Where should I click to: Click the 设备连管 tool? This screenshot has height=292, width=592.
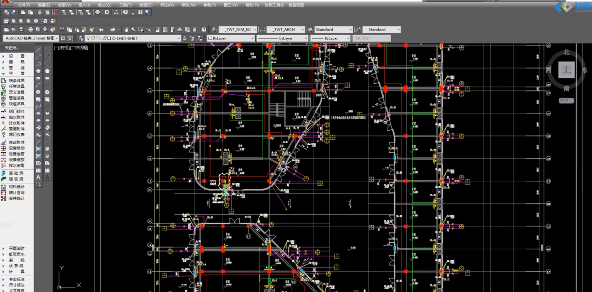(16, 154)
